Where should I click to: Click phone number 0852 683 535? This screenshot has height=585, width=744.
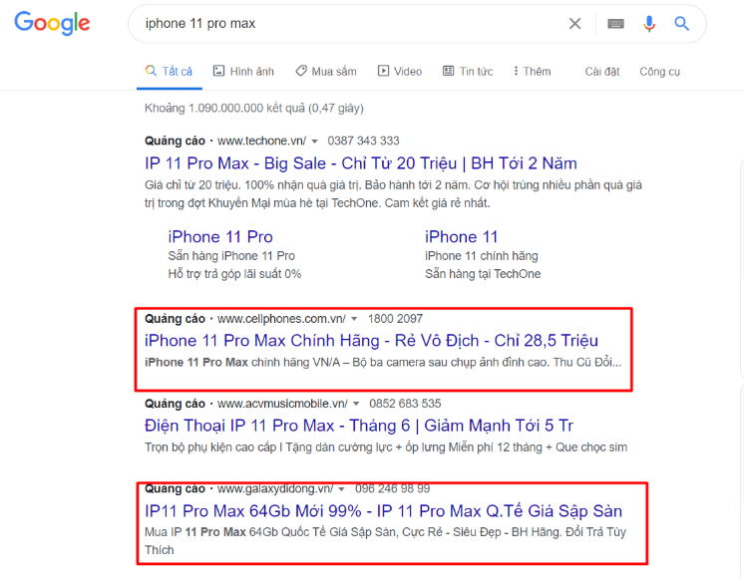tap(405, 404)
